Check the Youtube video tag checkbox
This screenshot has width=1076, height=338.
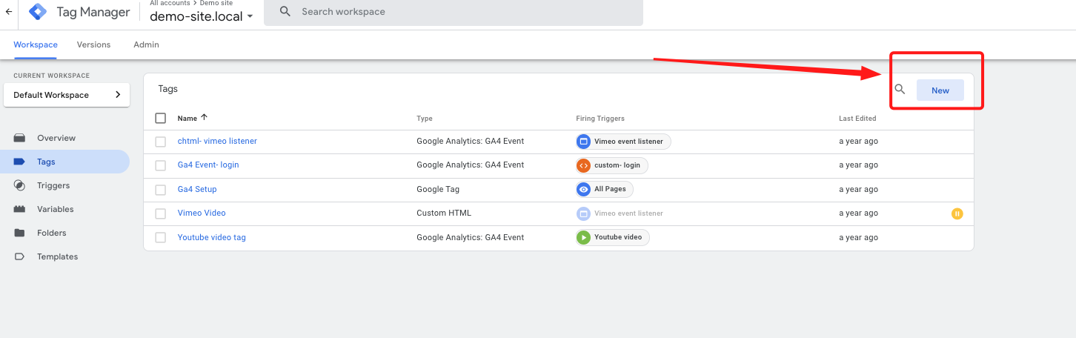[x=161, y=237]
